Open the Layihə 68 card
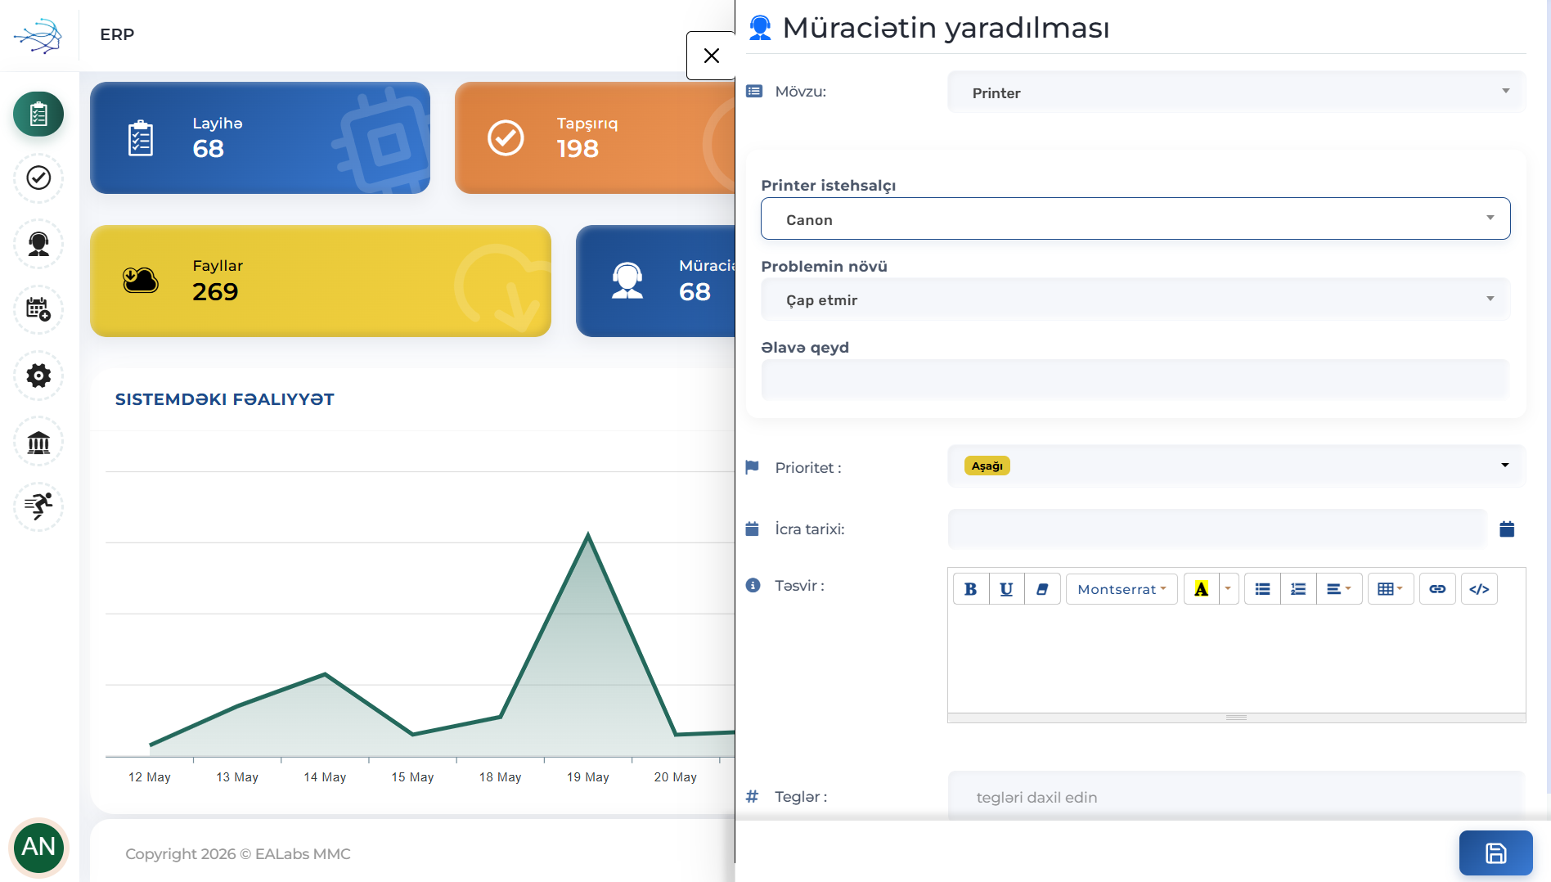The width and height of the screenshot is (1551, 882). (260, 137)
